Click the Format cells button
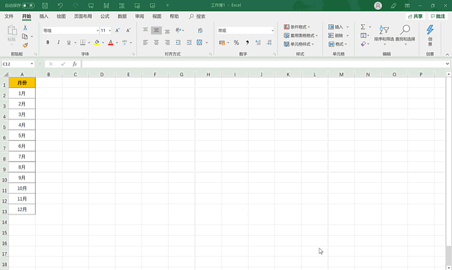Image resolution: width=452 pixels, height=270 pixels. pos(338,44)
